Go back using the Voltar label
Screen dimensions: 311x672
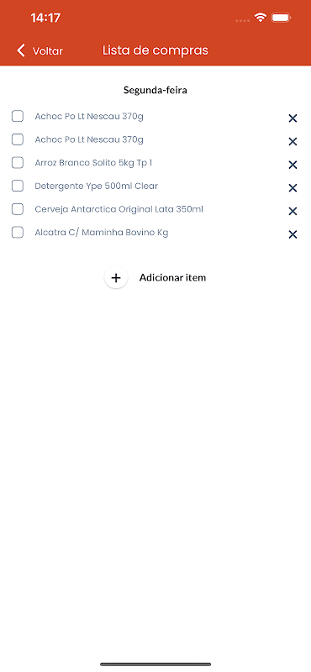click(x=48, y=51)
